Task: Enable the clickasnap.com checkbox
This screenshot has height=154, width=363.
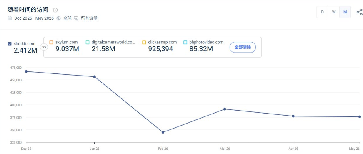Action: [x=144, y=43]
